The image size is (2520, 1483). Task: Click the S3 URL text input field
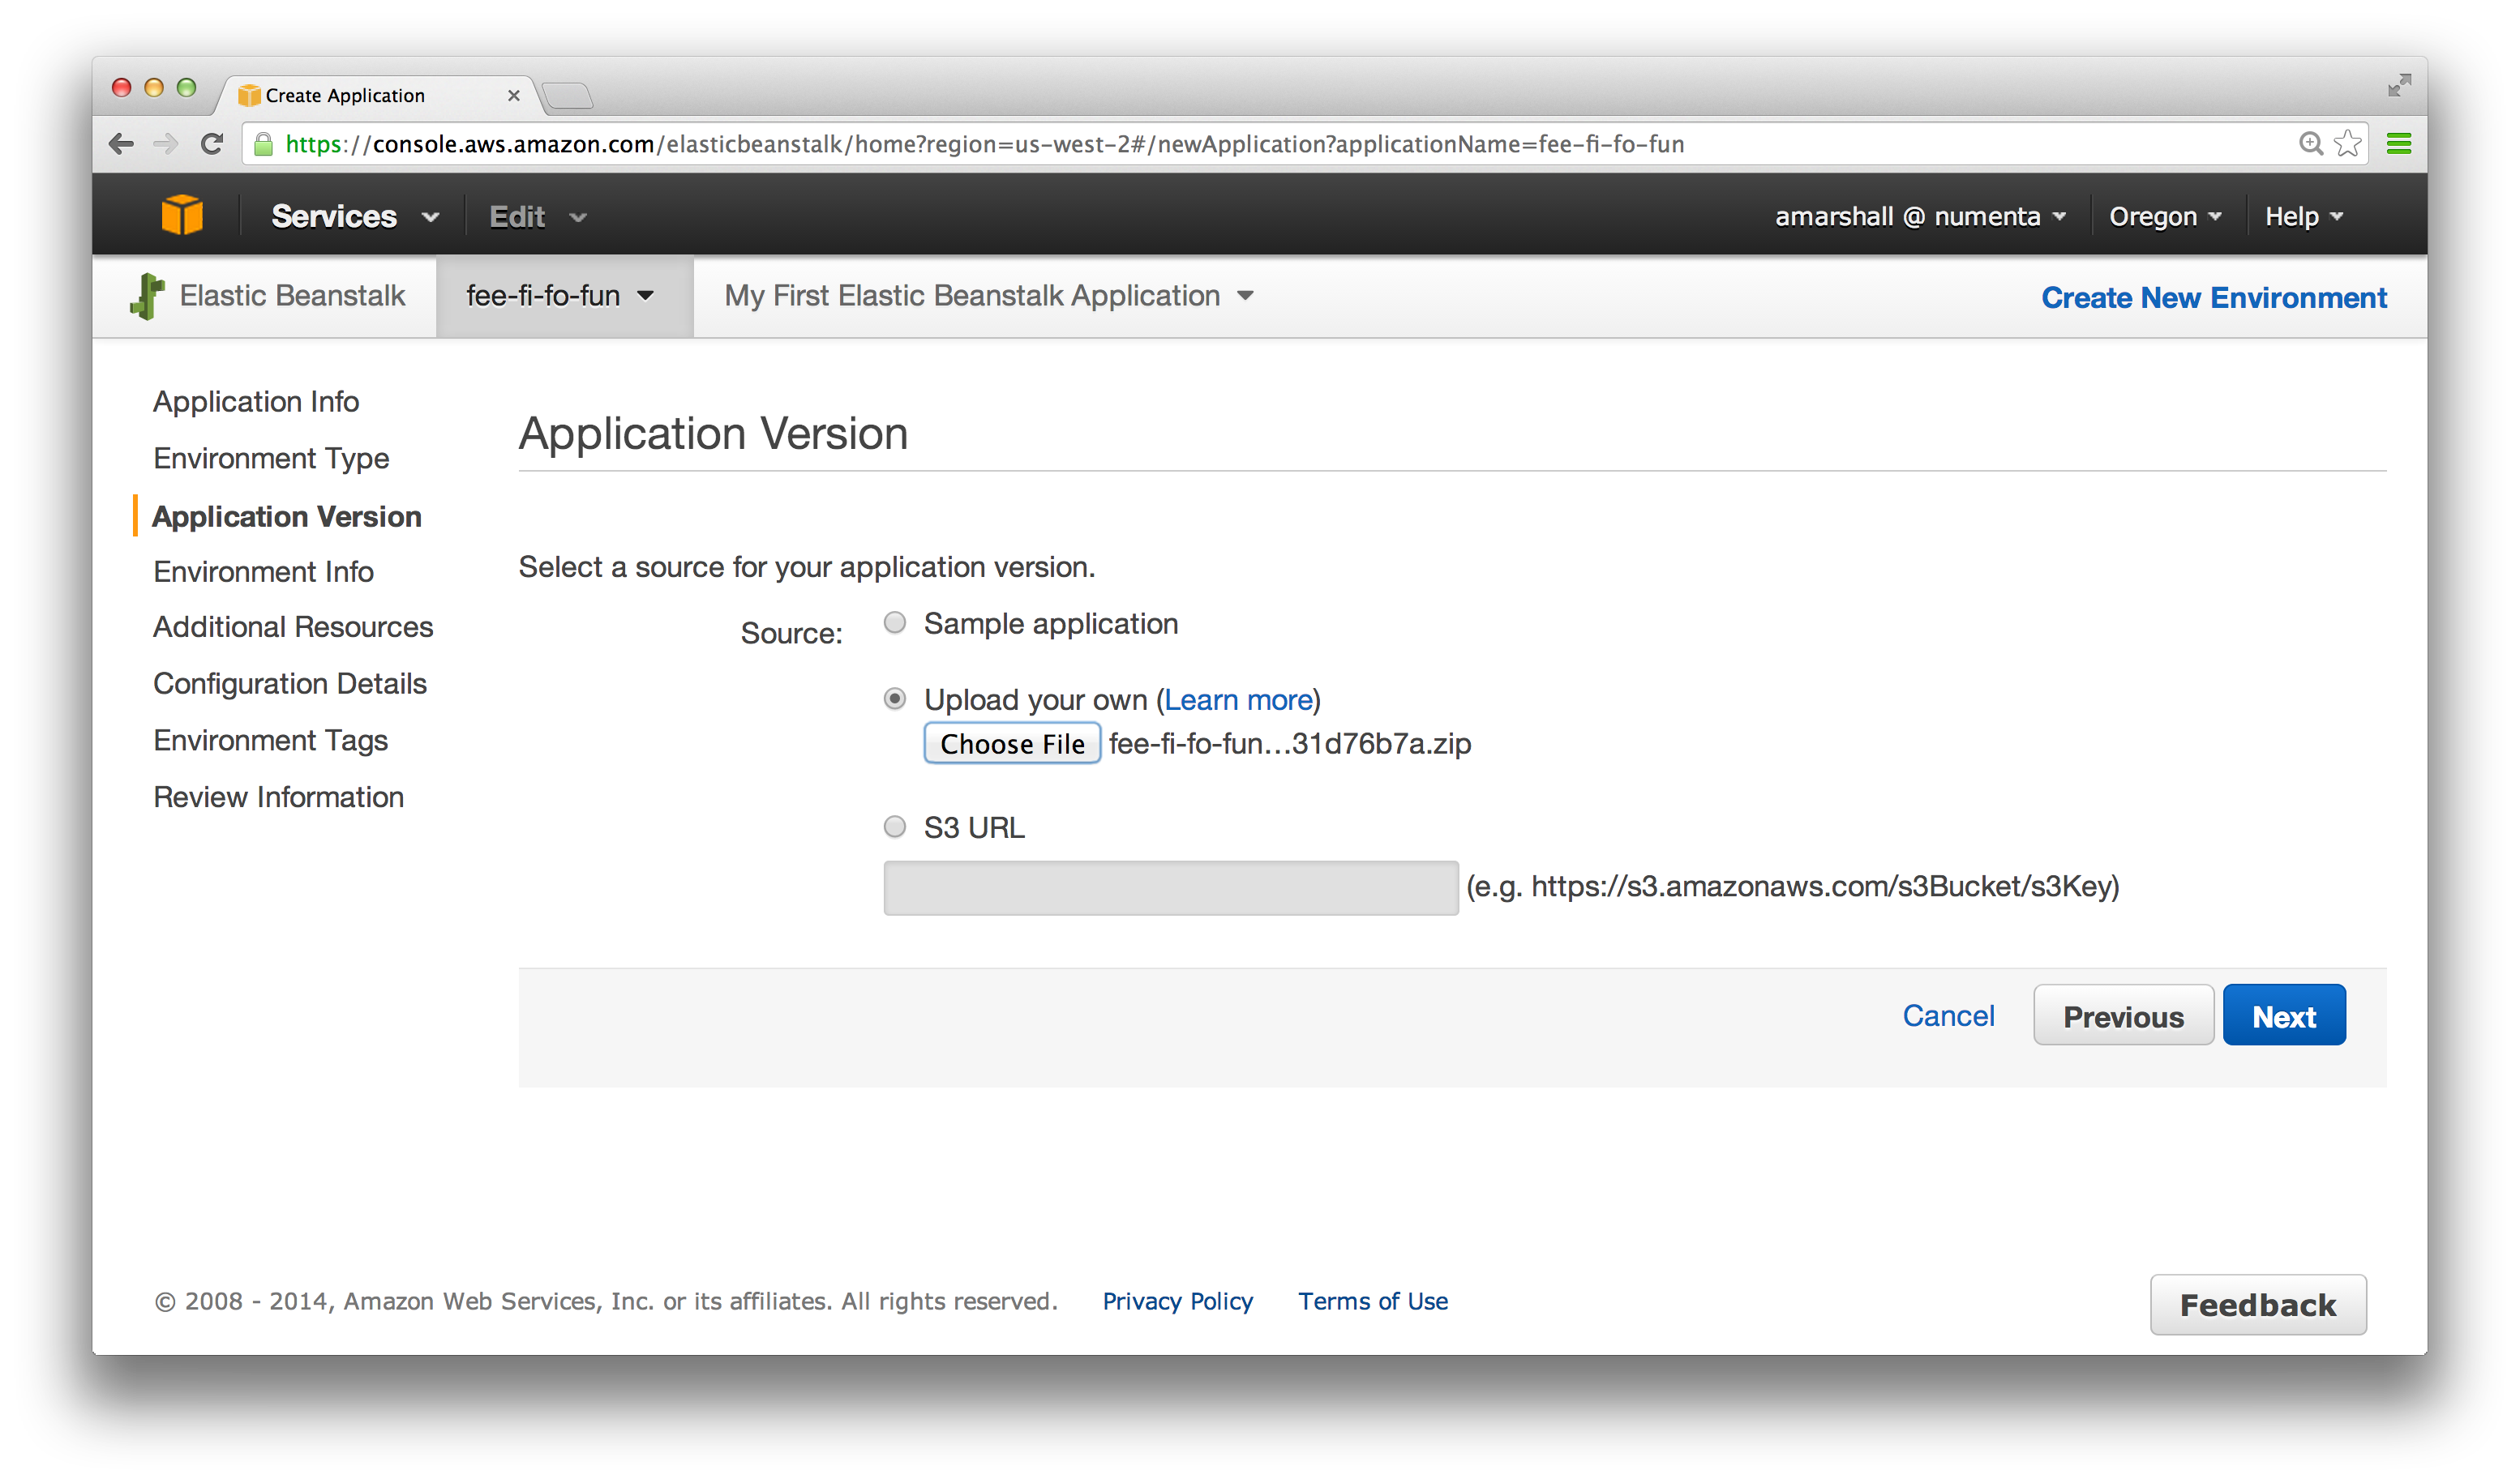click(1170, 887)
